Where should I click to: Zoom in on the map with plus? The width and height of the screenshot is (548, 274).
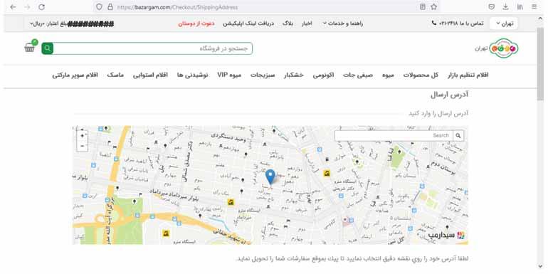coord(82,136)
